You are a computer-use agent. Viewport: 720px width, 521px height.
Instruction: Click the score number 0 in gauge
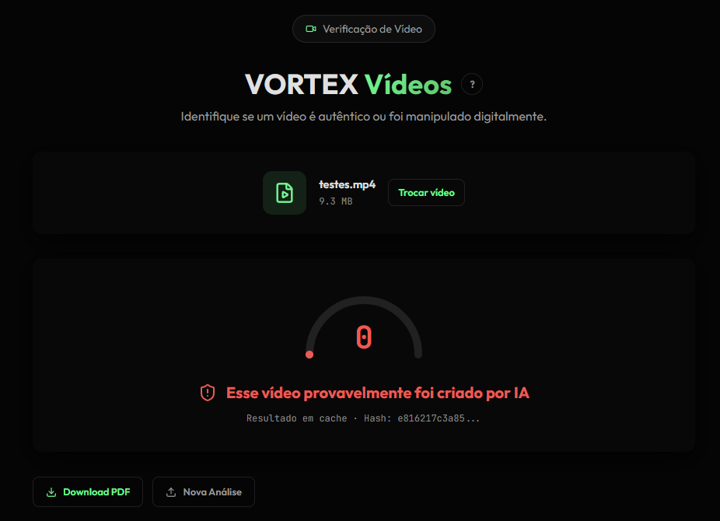pyautogui.click(x=364, y=337)
